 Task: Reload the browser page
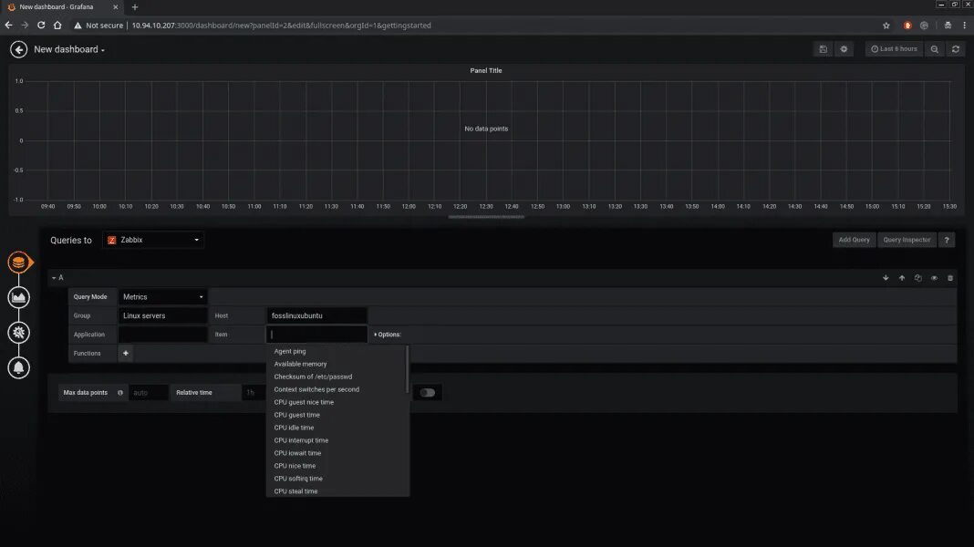(41, 26)
